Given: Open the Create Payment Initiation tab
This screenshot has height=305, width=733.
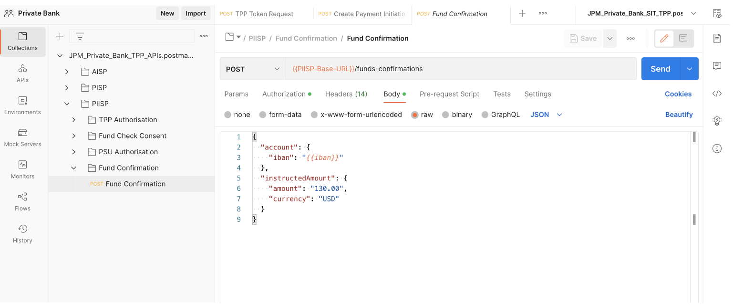Looking at the screenshot, I should (x=362, y=14).
